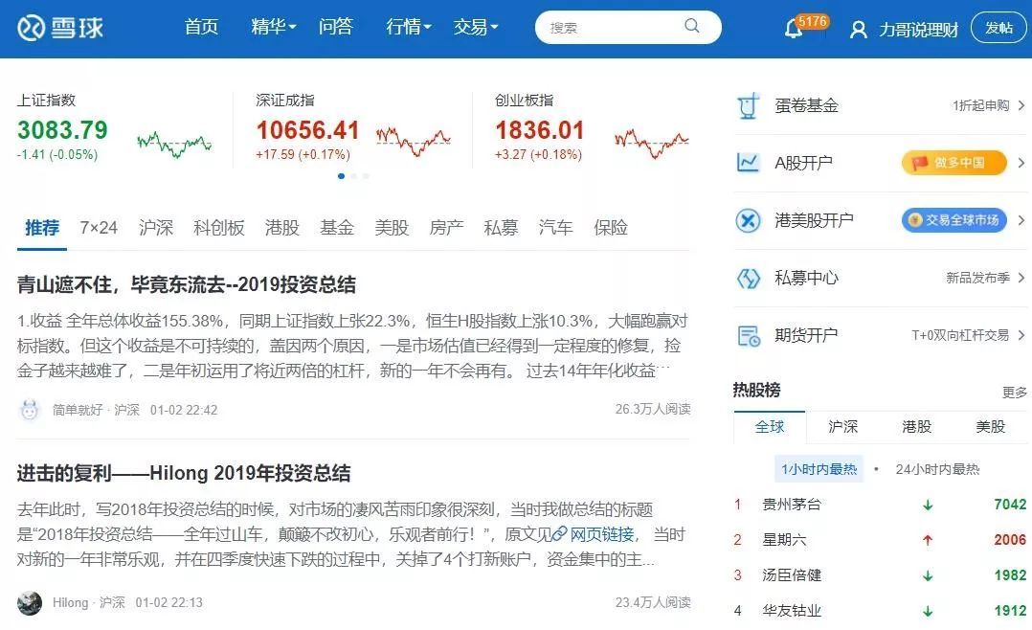Open user profile avatar icon
This screenshot has width=1032, height=630.
(x=859, y=30)
